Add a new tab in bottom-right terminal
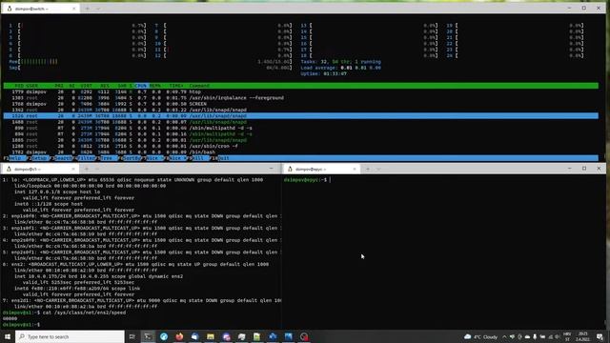This screenshot has width=610, height=343. pyautogui.click(x=368, y=169)
